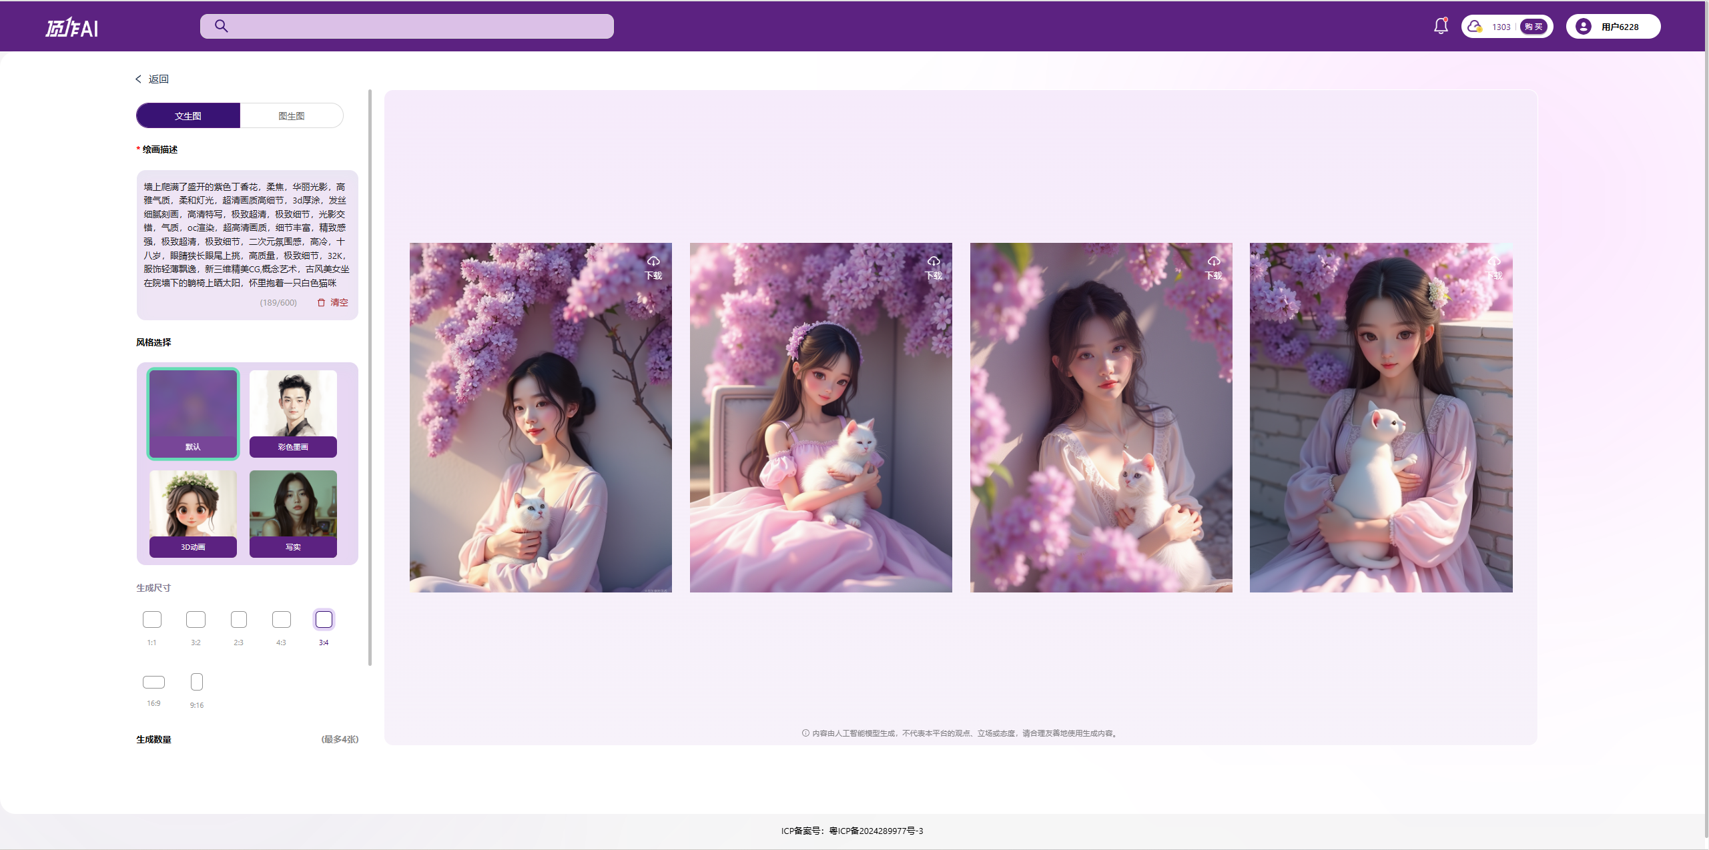The width and height of the screenshot is (1709, 850).
Task: Click the user avatar icon
Action: tap(1583, 27)
